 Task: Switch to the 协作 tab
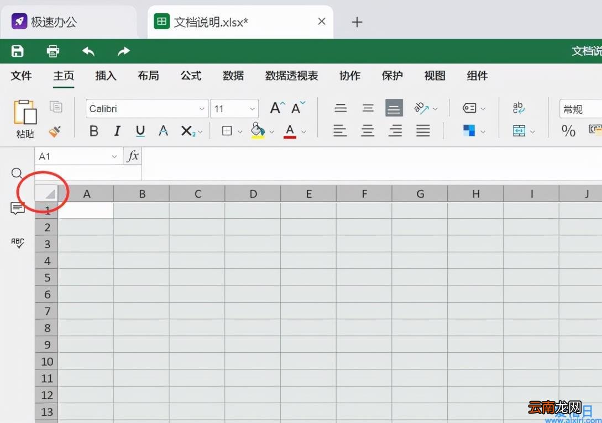(x=350, y=76)
